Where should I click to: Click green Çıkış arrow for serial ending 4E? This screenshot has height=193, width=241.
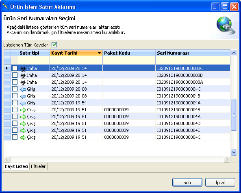23,130
